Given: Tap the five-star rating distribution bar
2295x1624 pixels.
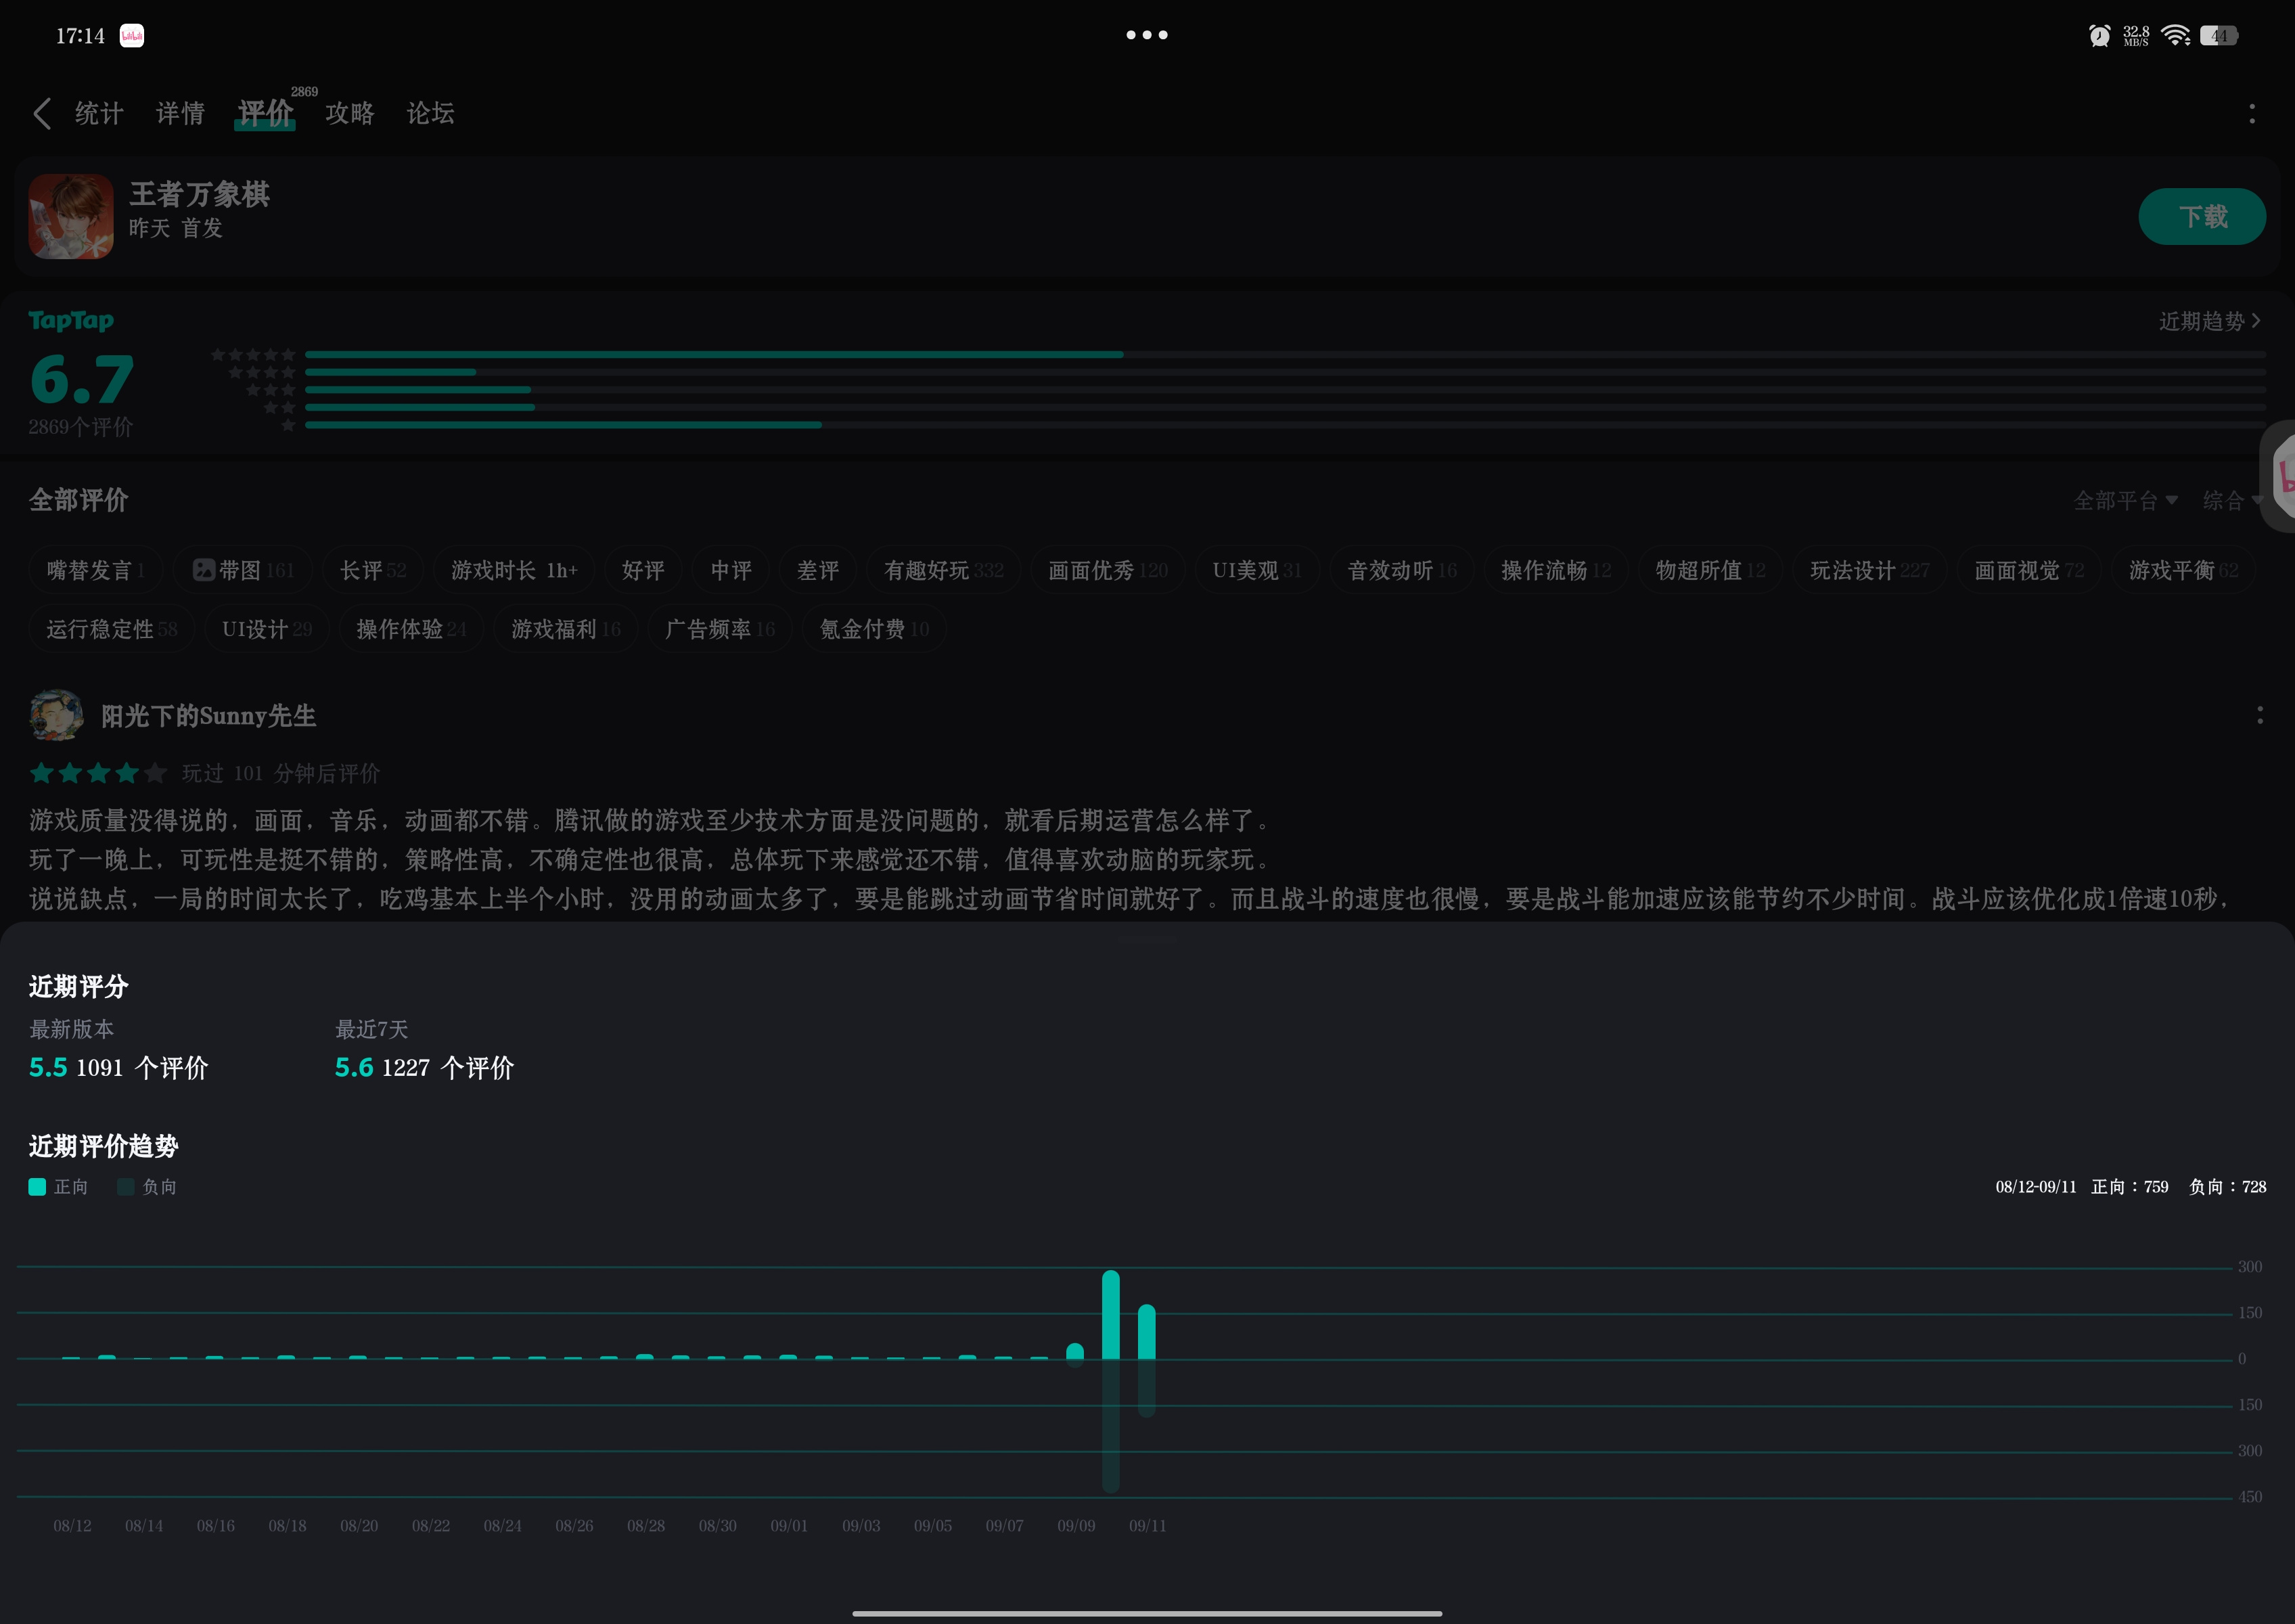Looking at the screenshot, I should pyautogui.click(x=1285, y=354).
